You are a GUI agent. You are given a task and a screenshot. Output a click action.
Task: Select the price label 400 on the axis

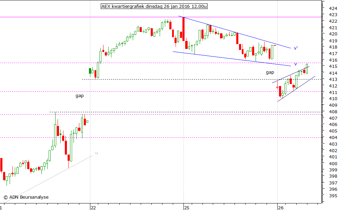coord(333,163)
